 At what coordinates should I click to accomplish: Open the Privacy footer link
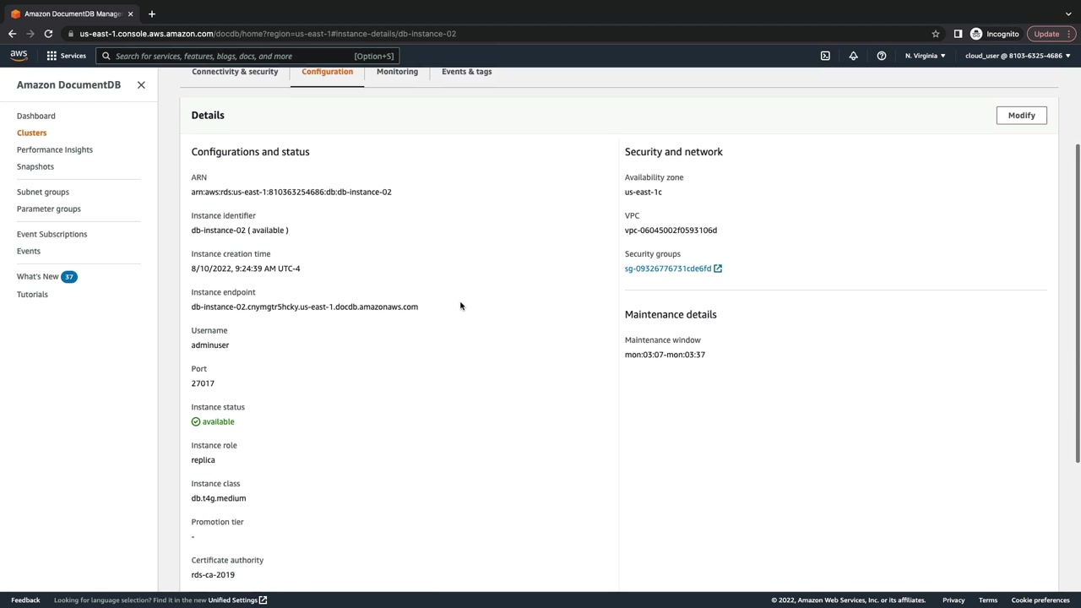coord(953,600)
